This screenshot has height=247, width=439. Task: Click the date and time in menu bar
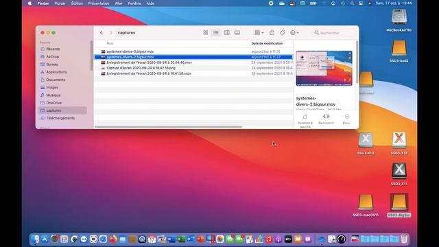click(394, 3)
